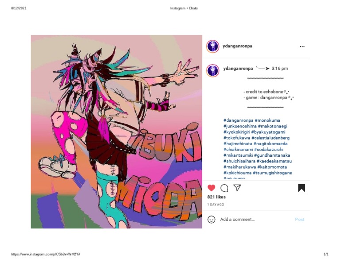Open the #monokuma hashtag
The image size is (340, 263).
(267, 120)
